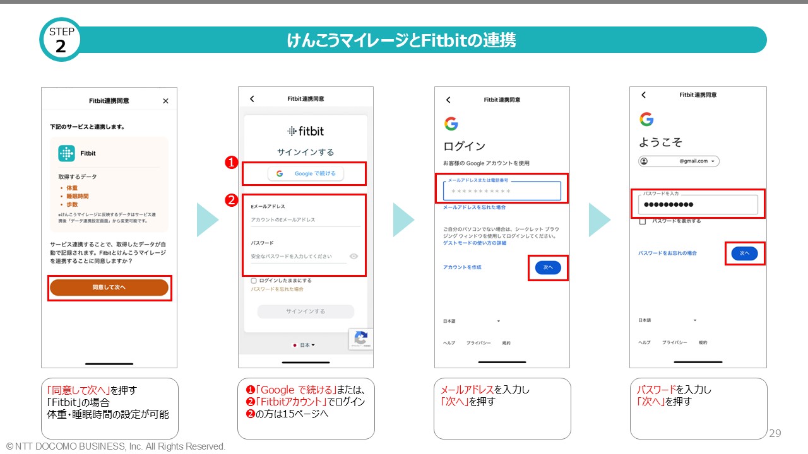Click the fitbit logo above サインインする

tap(306, 131)
